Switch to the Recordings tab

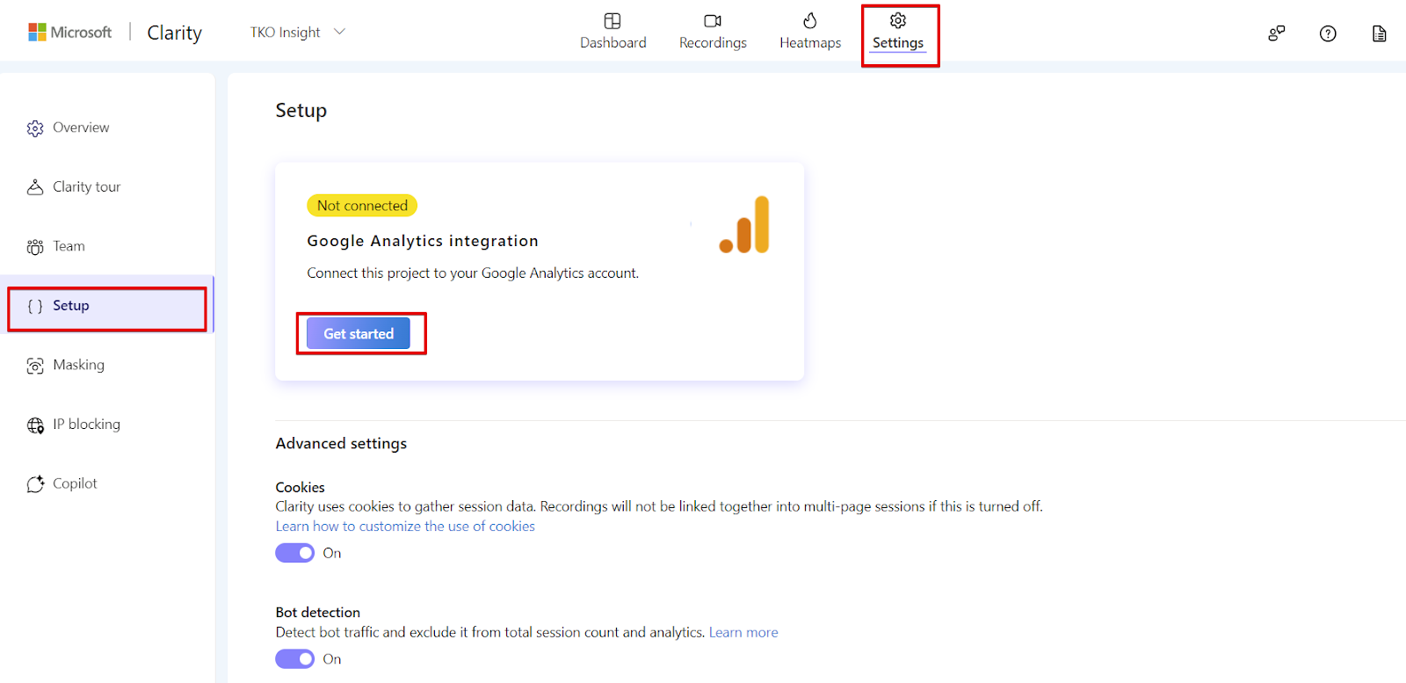[x=713, y=33]
